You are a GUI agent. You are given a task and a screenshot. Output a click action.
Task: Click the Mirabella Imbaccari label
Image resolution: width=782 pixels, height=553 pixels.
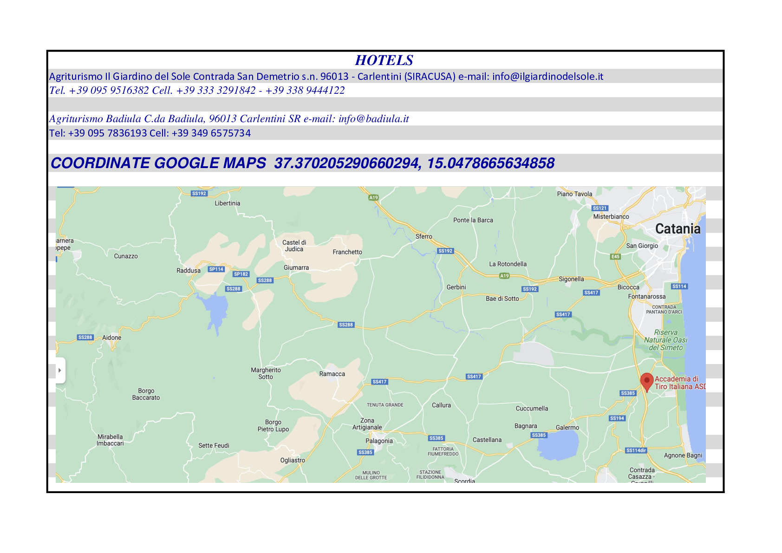(110, 440)
